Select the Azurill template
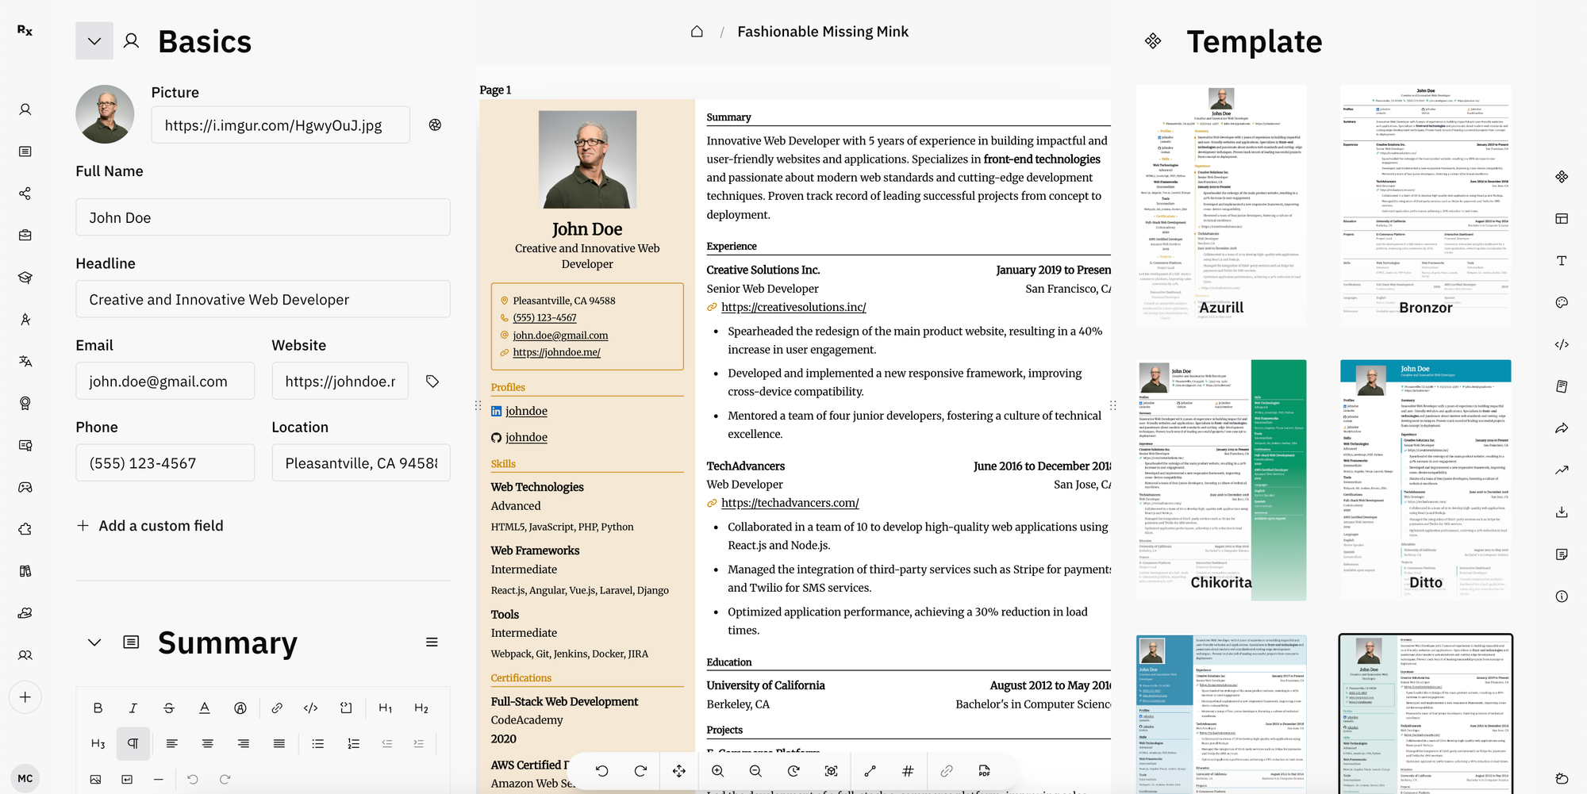 click(1221, 205)
